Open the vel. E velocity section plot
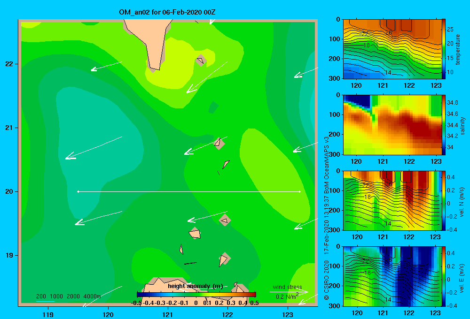The width and height of the screenshot is (470, 319). (x=392, y=276)
